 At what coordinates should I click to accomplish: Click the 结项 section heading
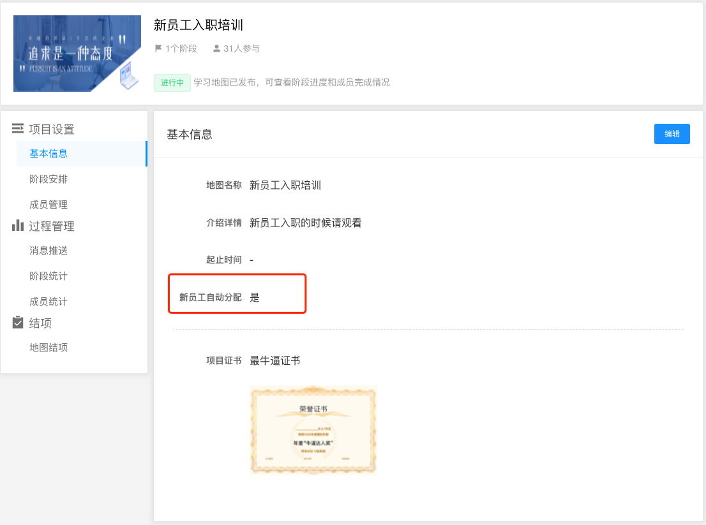(40, 323)
